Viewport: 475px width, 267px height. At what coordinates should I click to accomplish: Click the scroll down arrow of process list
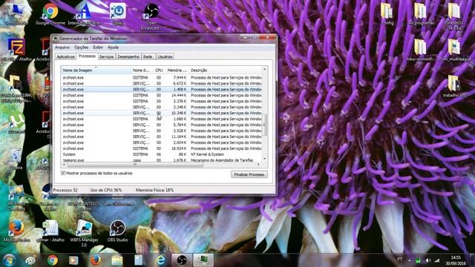click(x=264, y=159)
